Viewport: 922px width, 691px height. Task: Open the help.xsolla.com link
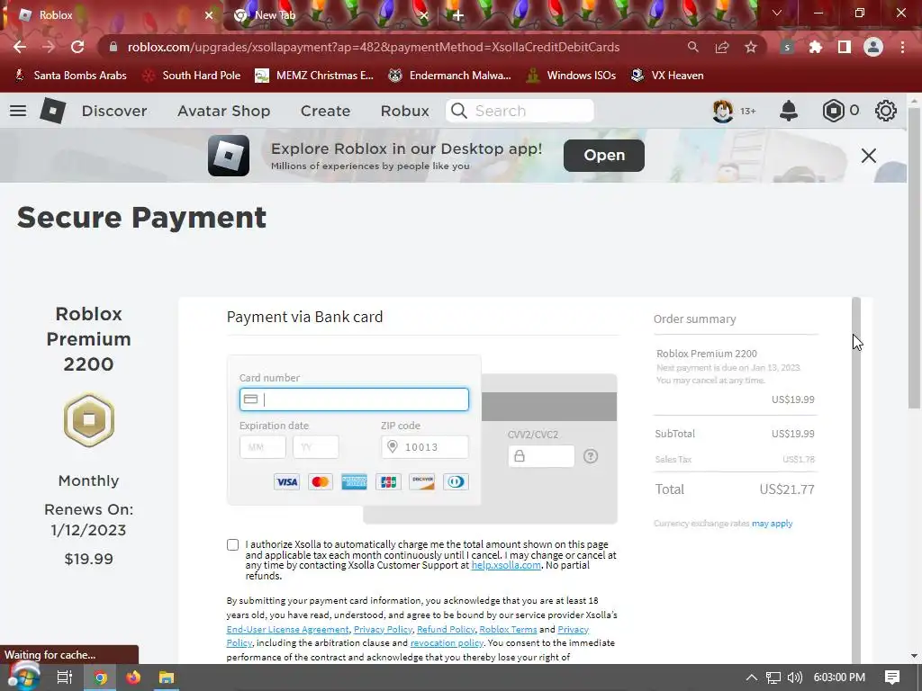click(506, 565)
